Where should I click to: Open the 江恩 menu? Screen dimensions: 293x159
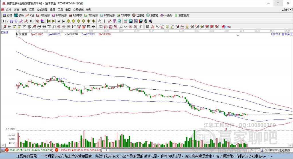(x=32, y=9)
